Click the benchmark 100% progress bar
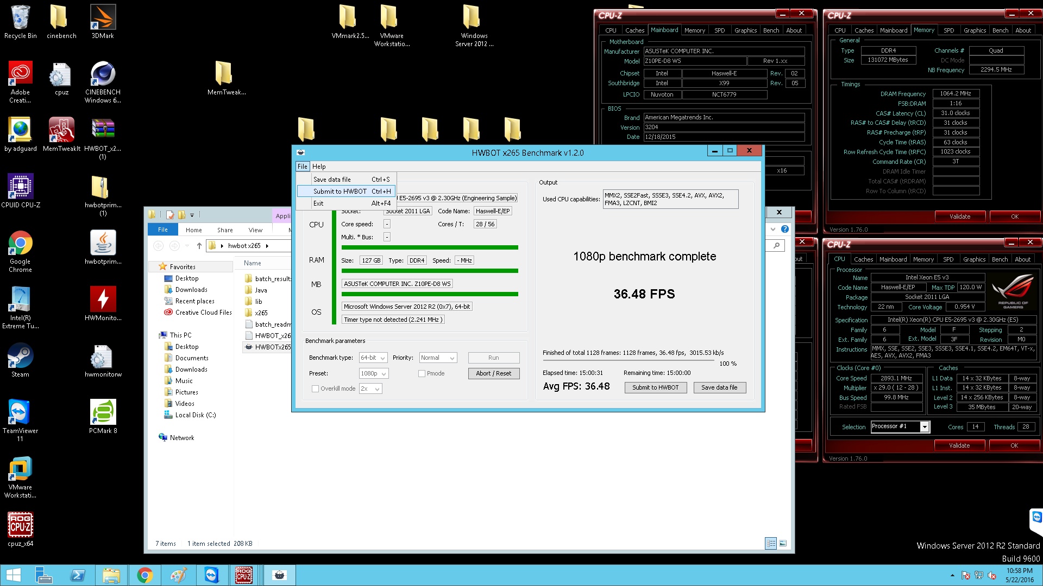The width and height of the screenshot is (1043, 586). (629, 361)
